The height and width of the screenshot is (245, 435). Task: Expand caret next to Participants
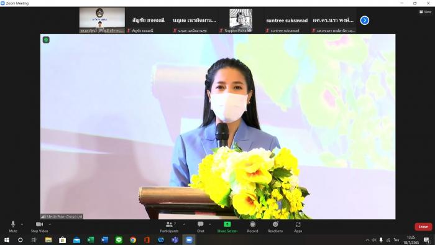tap(184, 224)
